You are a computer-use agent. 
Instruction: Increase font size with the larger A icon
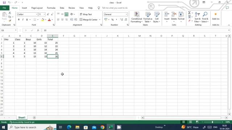pos(48,14)
